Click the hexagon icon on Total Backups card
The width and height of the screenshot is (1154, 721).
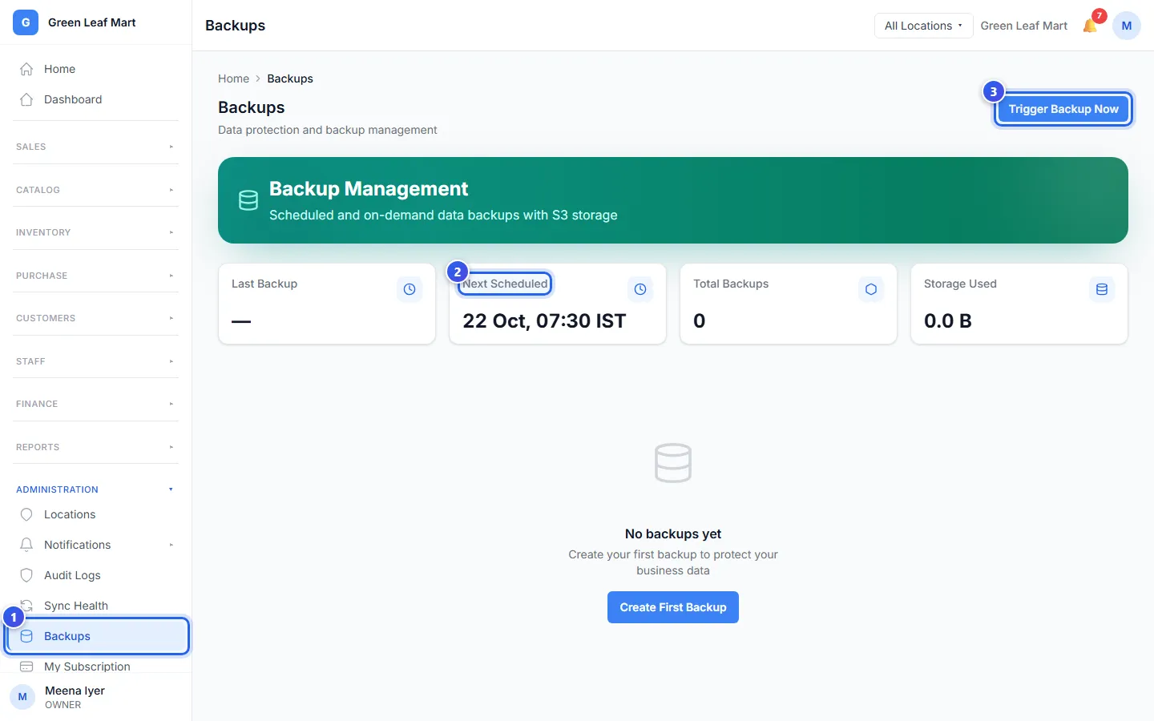pos(871,289)
